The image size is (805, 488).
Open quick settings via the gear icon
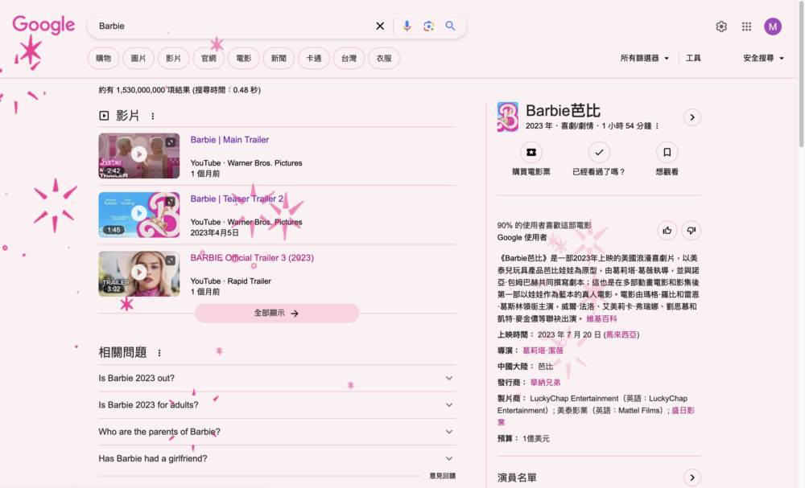pyautogui.click(x=721, y=26)
